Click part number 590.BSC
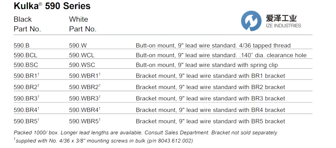Viewport: 336px width, 148px height. click(26, 65)
